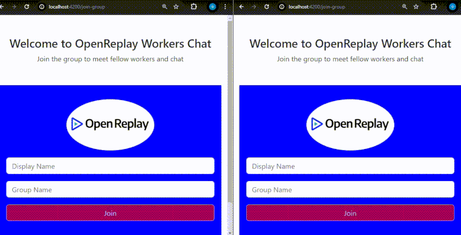
Task: Click the zoom magnifier in left address bar
Action: [x=164, y=6]
